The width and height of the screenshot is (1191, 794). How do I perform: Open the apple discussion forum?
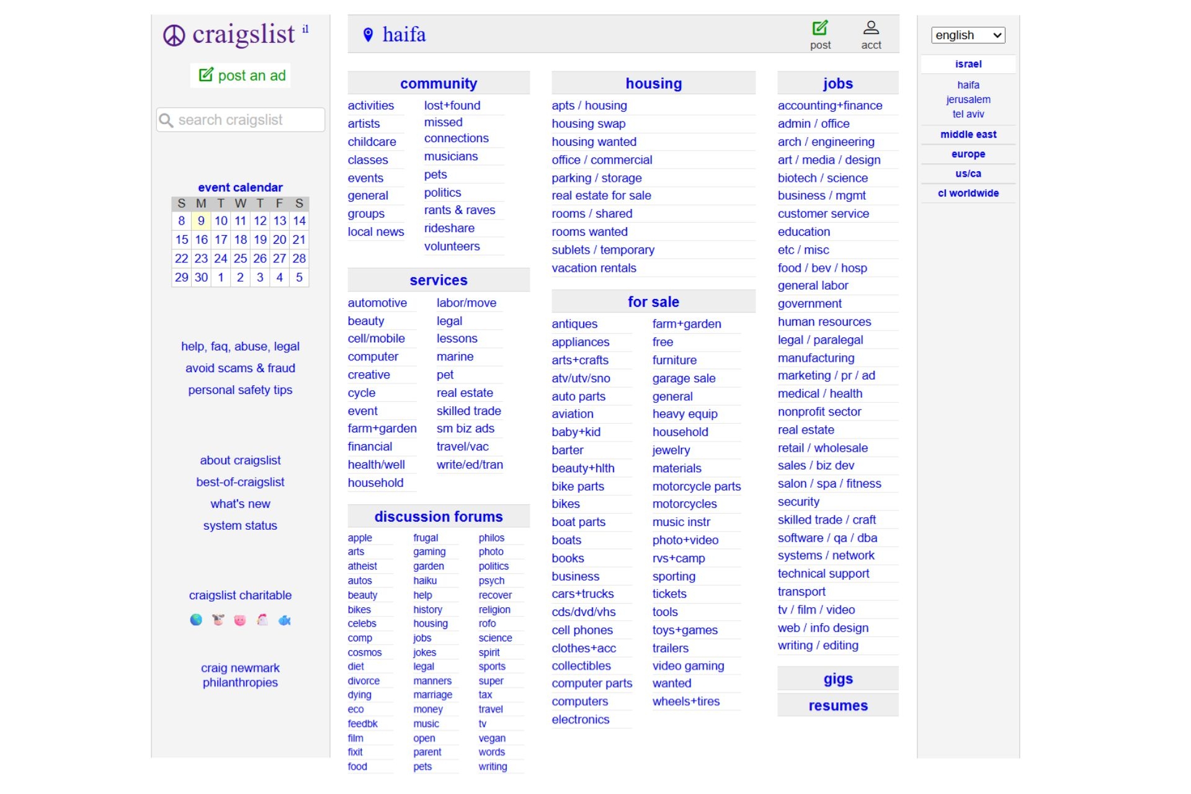pyautogui.click(x=360, y=538)
